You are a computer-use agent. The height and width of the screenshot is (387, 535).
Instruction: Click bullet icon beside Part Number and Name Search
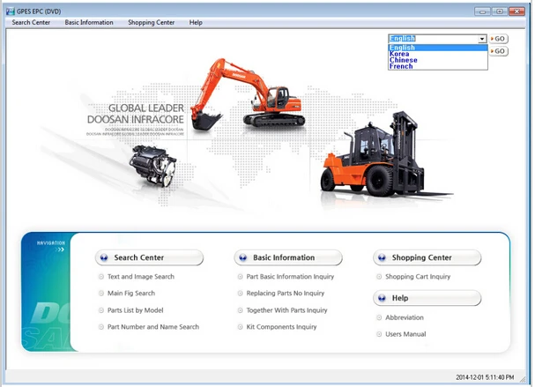pos(101,327)
